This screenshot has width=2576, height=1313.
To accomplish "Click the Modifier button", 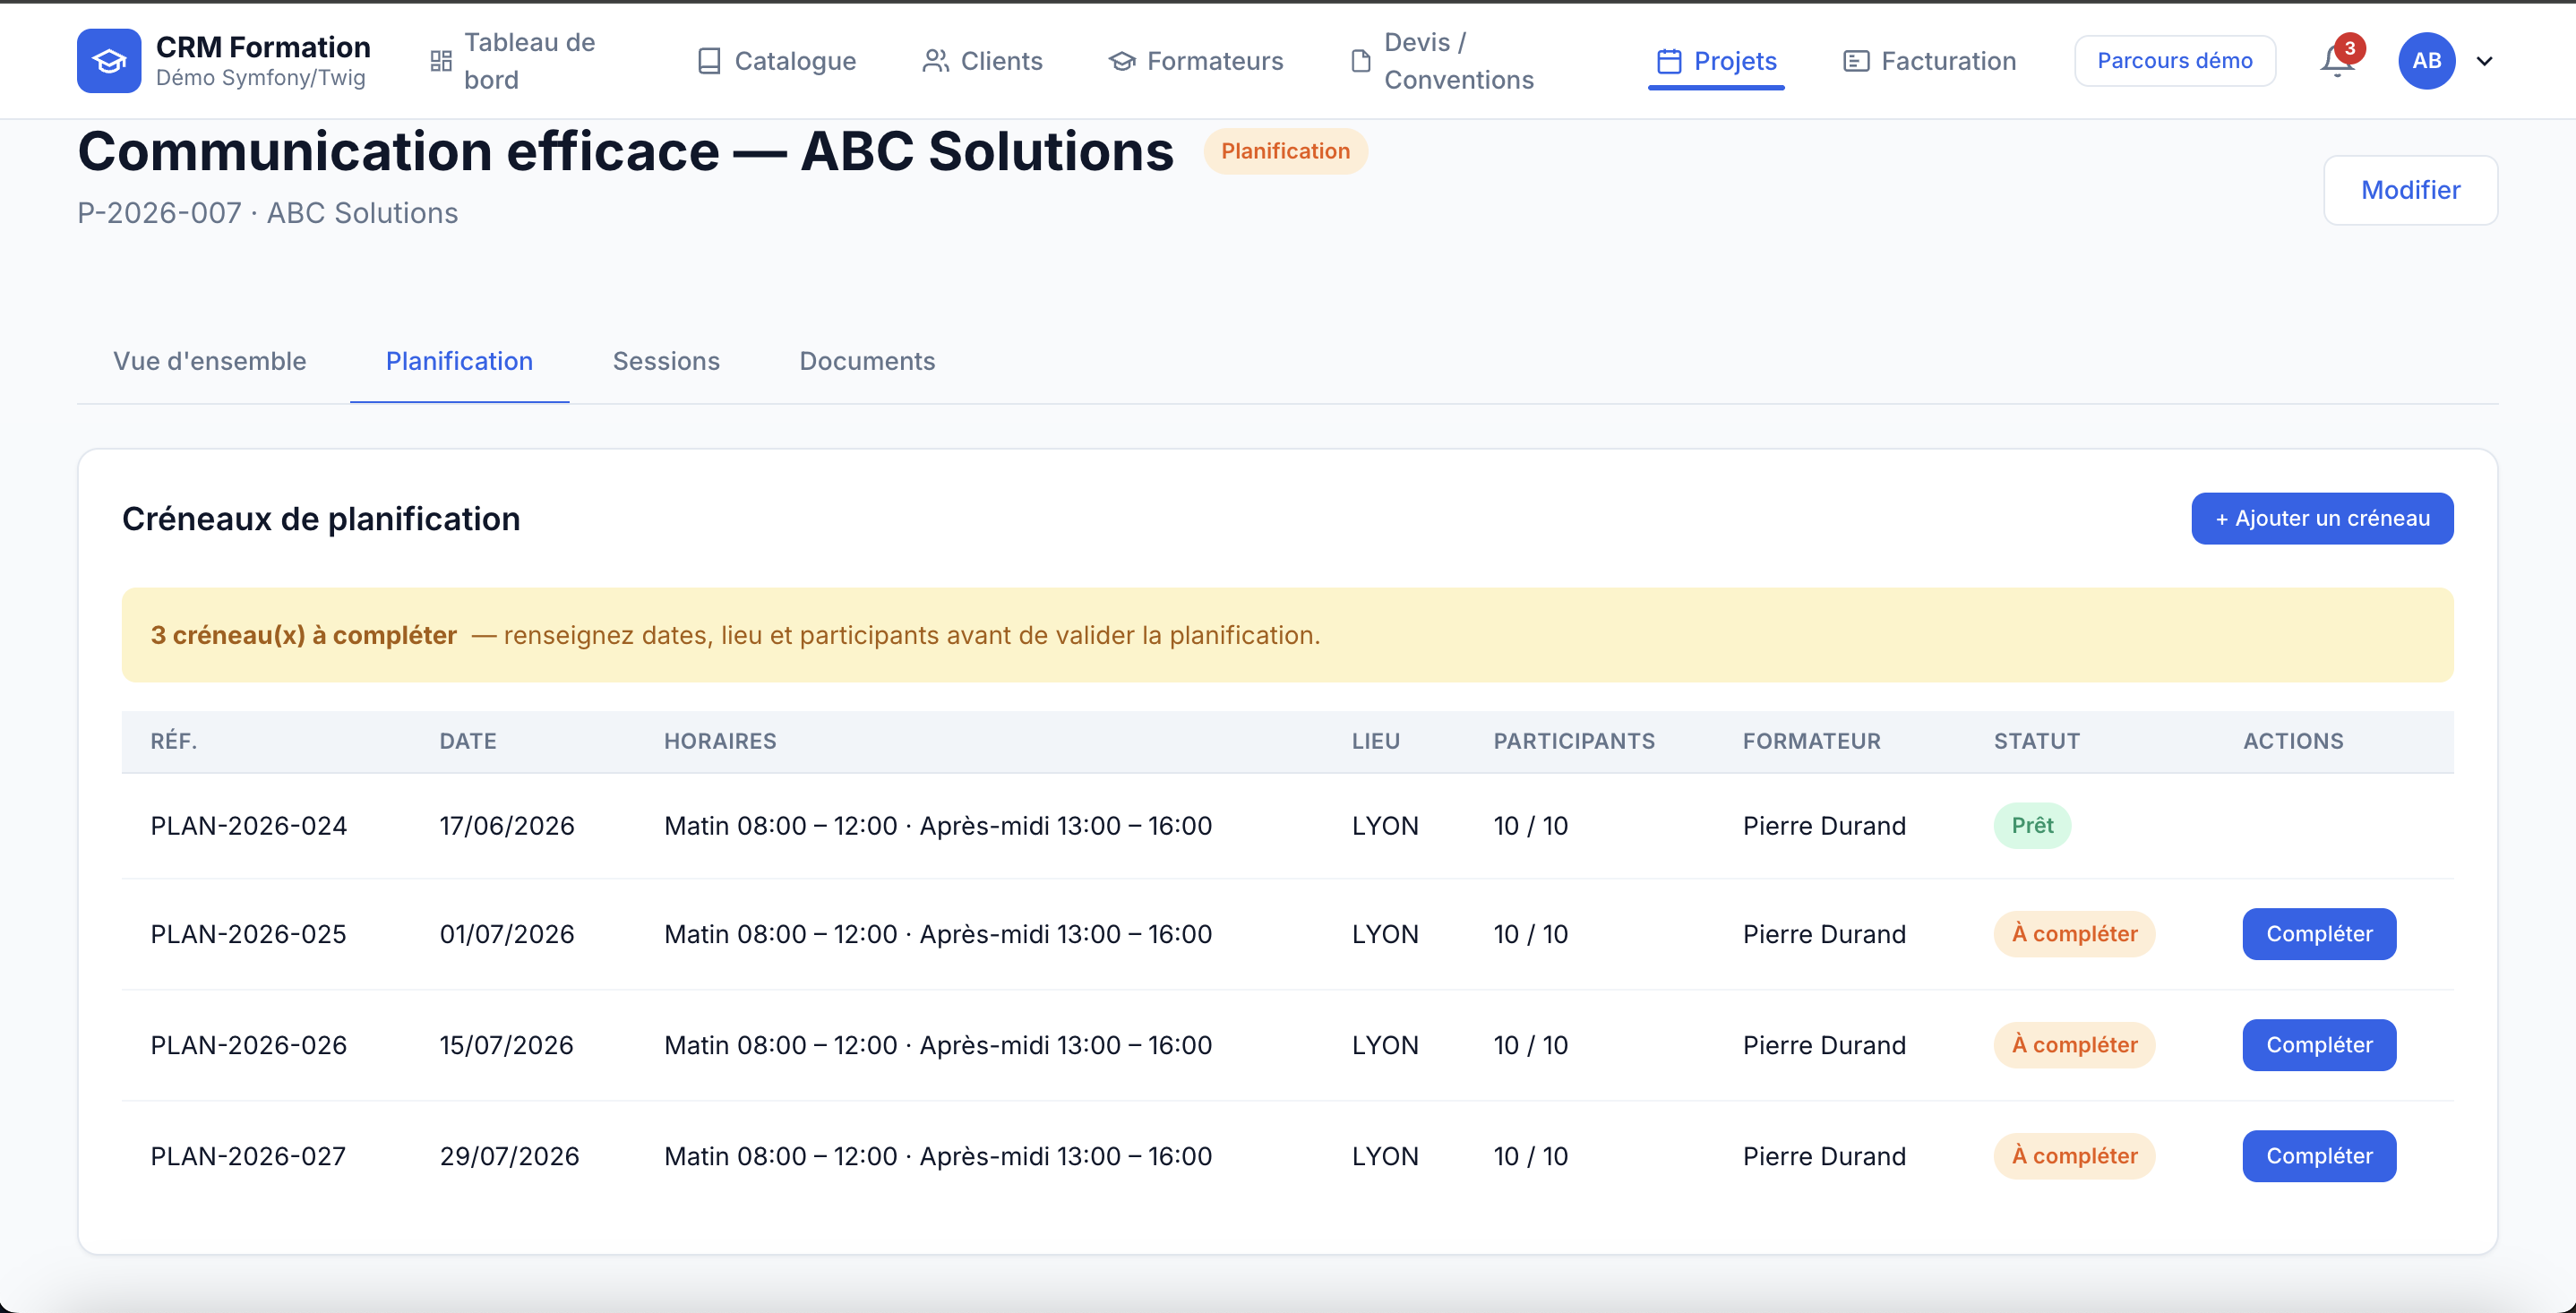I will click(2410, 190).
